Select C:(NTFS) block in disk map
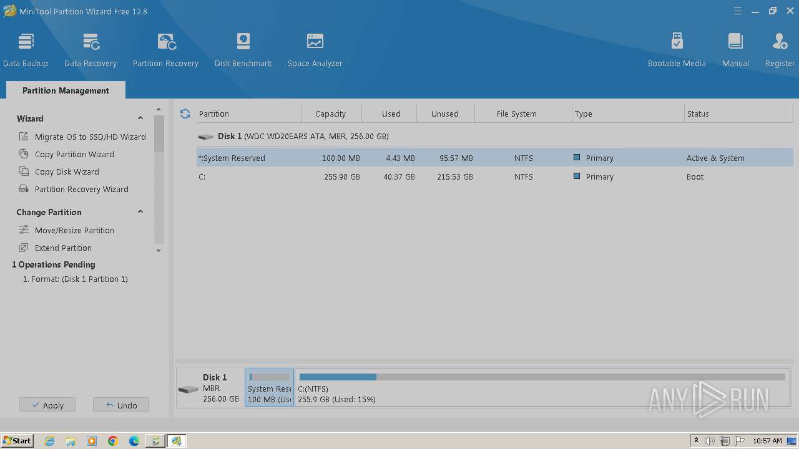 (x=542, y=388)
